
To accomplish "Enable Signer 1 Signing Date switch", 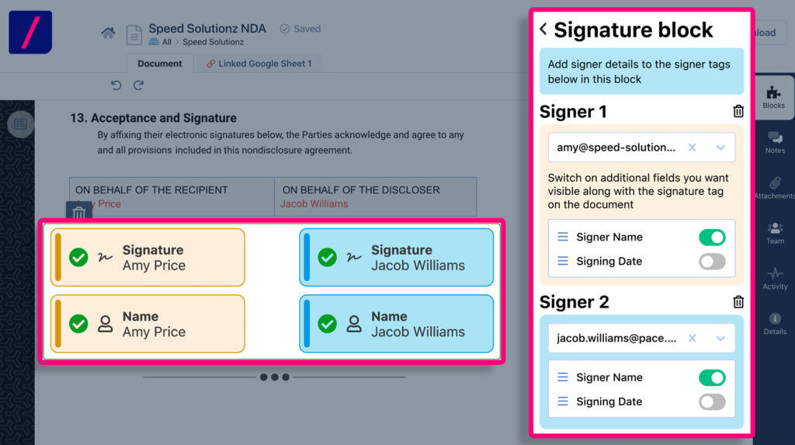I will coord(712,261).
